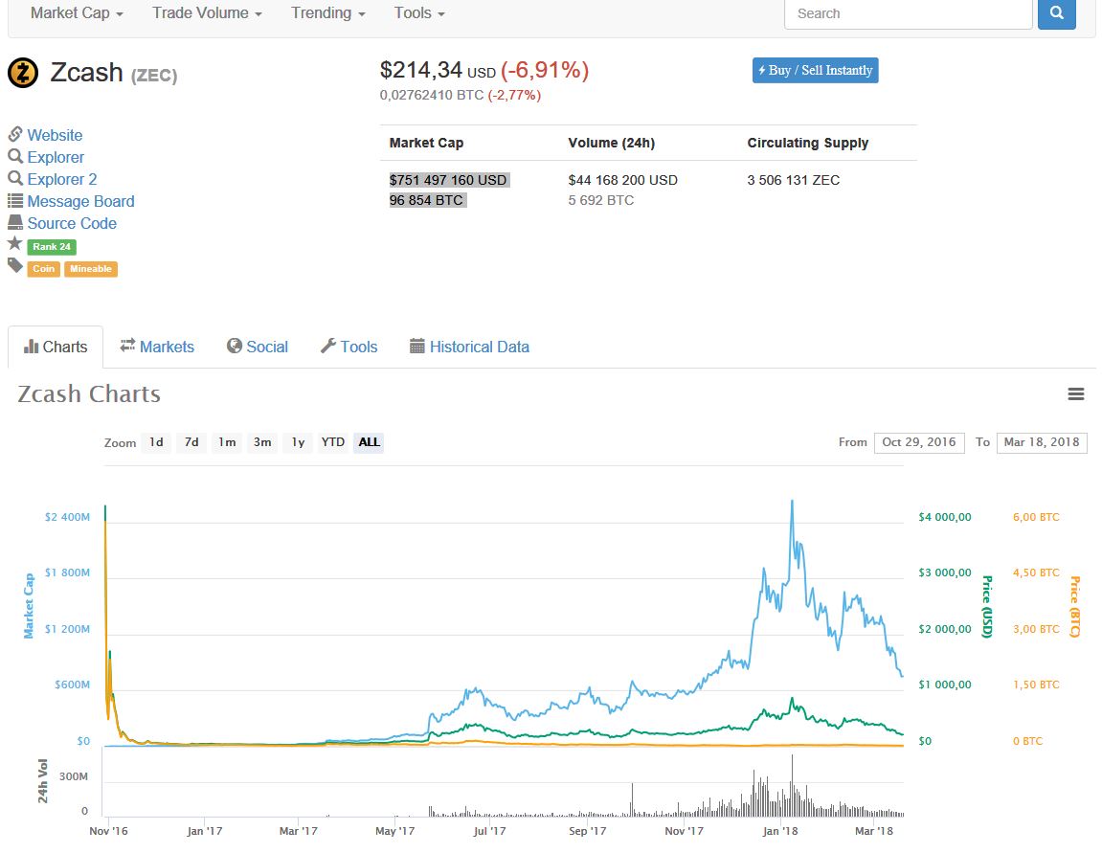Click the Zcash logo icon
Screen dimensions: 1102x853
[23, 73]
